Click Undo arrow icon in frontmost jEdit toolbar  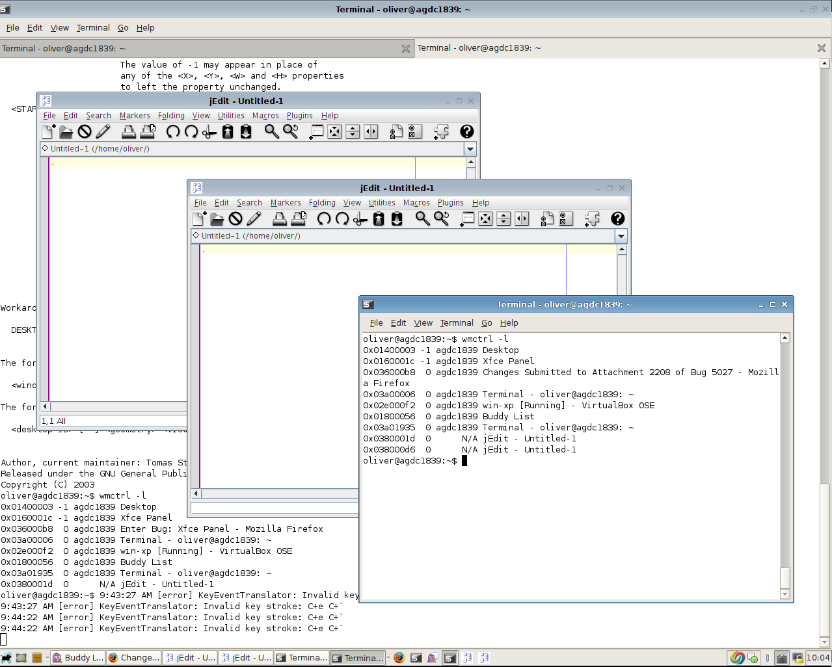click(x=323, y=219)
